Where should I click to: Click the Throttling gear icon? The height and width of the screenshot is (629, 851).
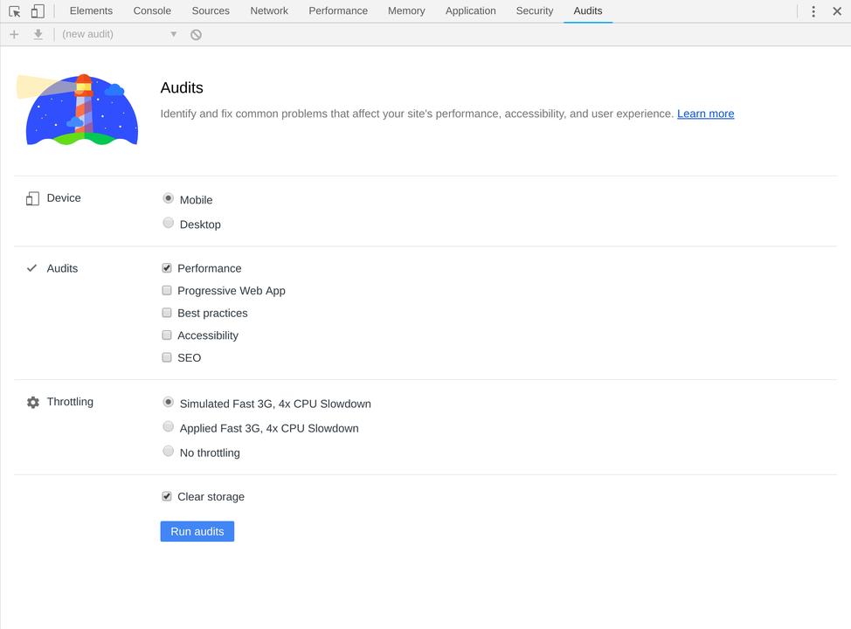33,402
